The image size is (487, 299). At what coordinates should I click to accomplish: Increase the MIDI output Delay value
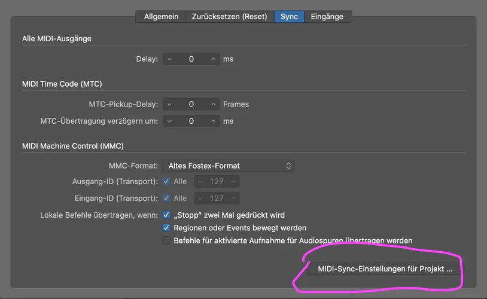pos(214,59)
